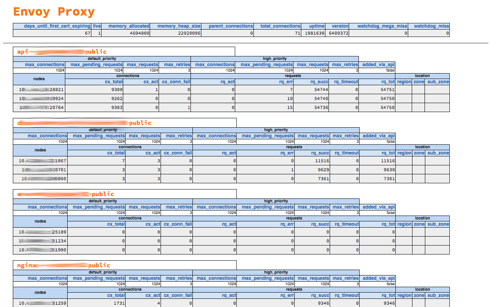Click added_via_api header in api cluster
Image resolution: width=491 pixels, height=307 pixels.
[x=378, y=65]
